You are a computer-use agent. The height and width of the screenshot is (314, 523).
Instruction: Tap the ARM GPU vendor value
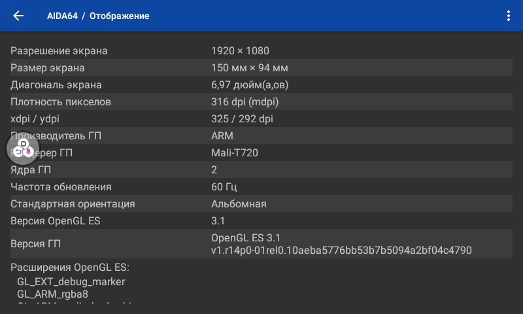pos(222,136)
